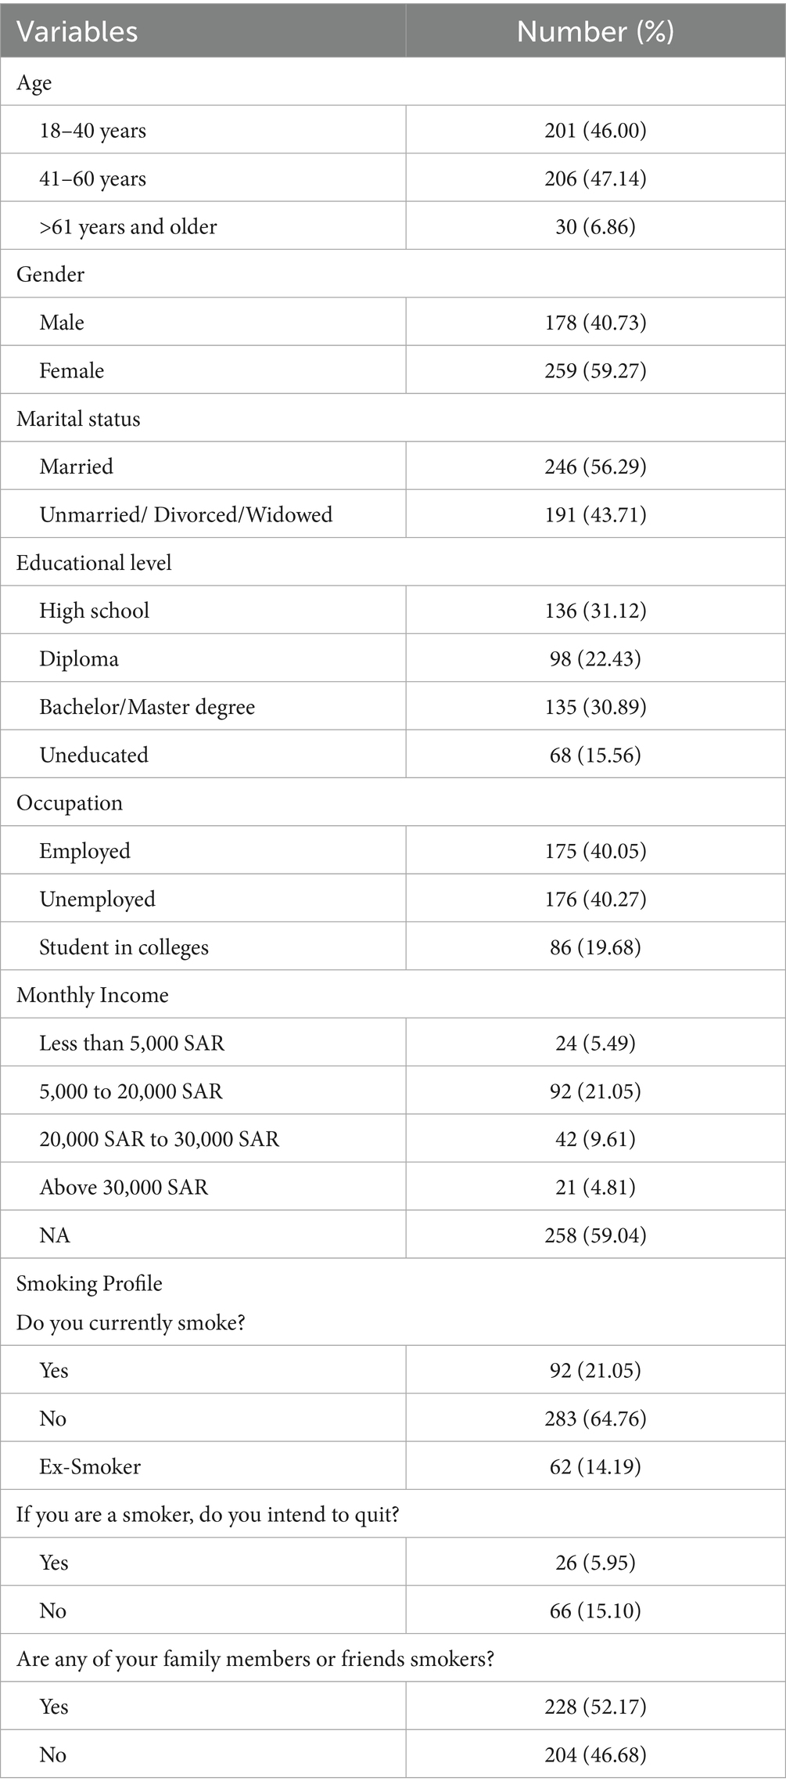Click the Gender section heading
Screen dimensions: 786x1792
pos(50,274)
